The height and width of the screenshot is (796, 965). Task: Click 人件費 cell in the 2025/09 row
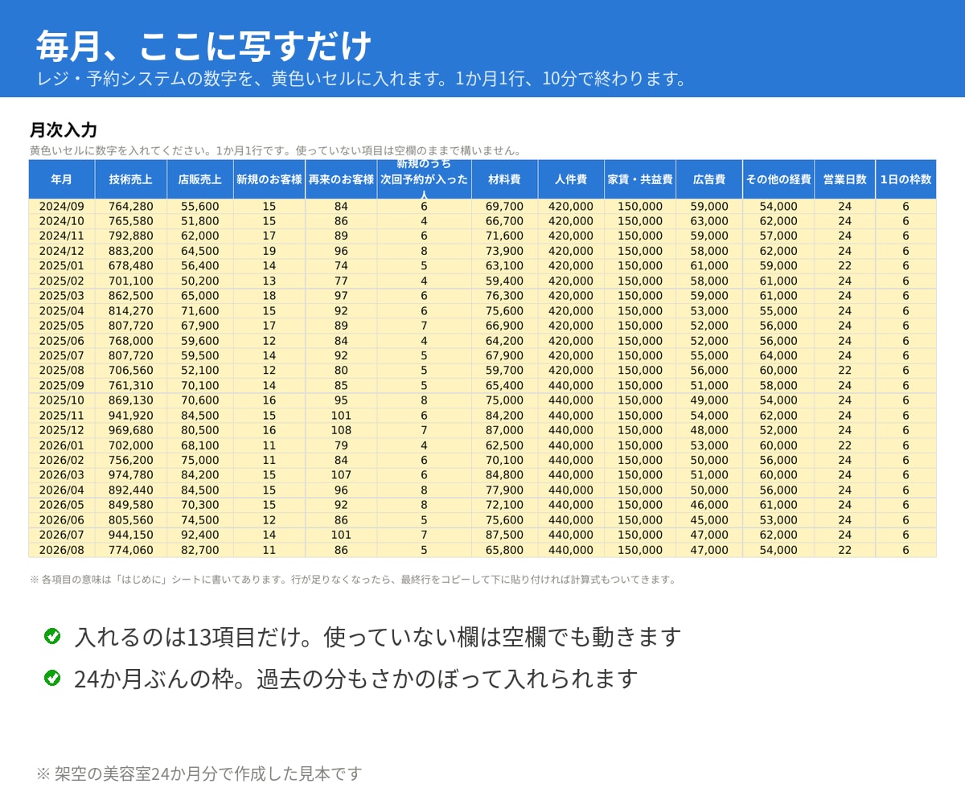(571, 385)
